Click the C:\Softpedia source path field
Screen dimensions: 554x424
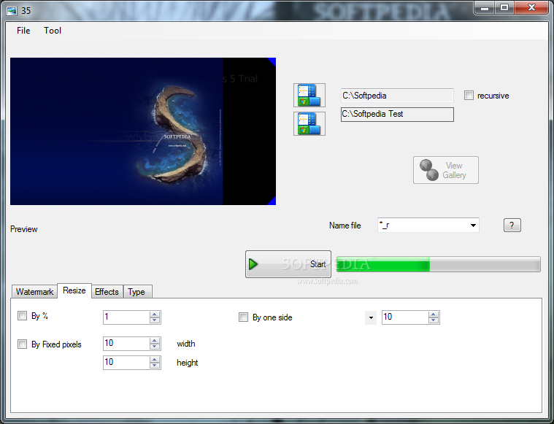397,96
